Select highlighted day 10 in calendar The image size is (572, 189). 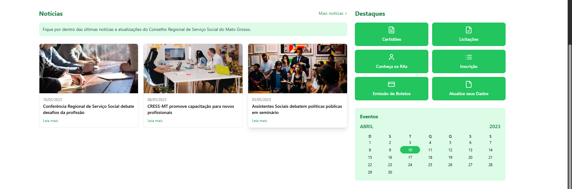coord(410,150)
